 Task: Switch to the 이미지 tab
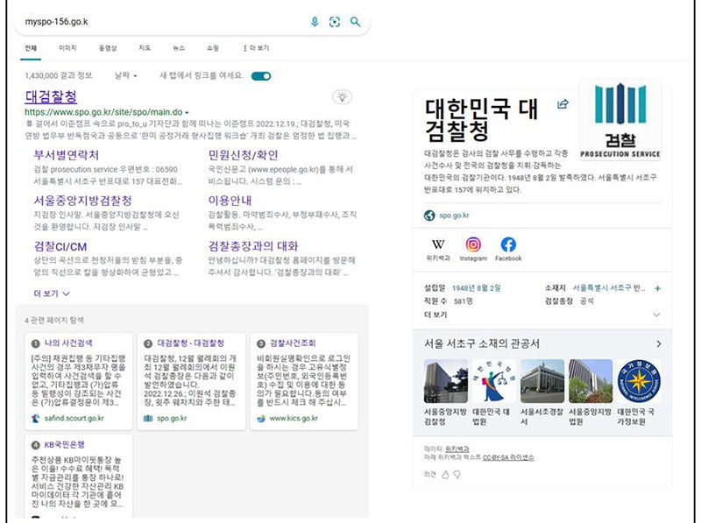[67, 48]
